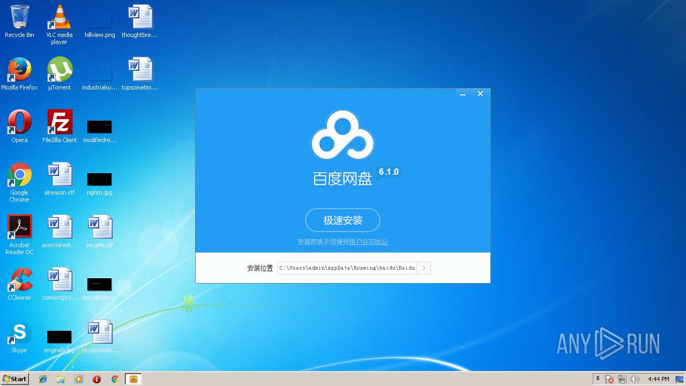Show hidden system tray icons

coord(598,379)
